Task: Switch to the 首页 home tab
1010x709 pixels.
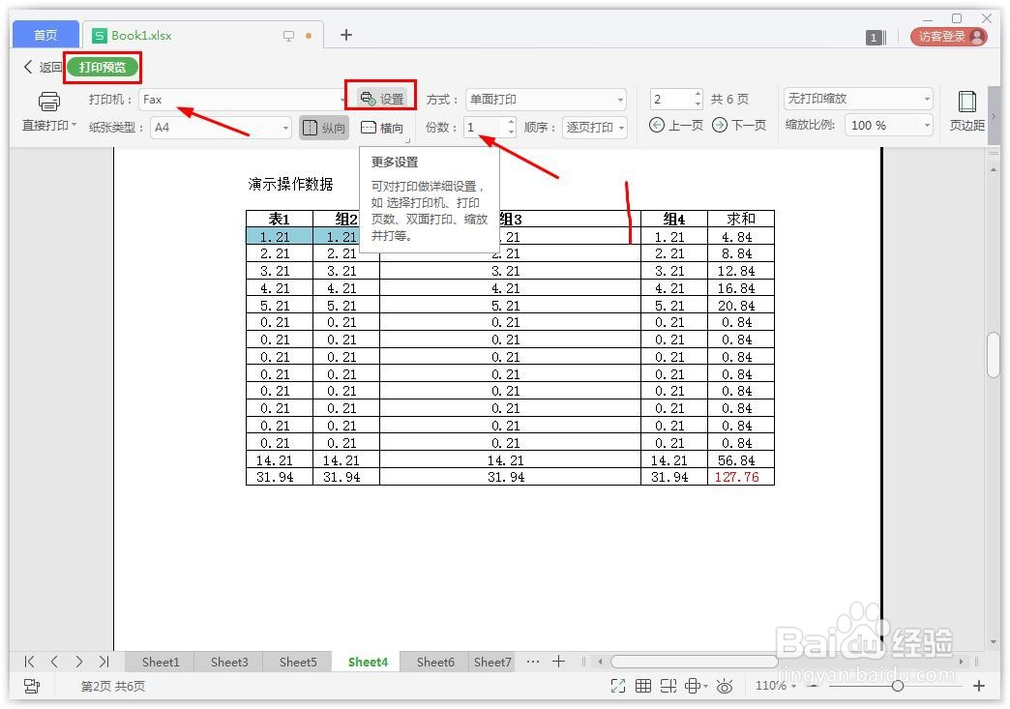Action: [x=44, y=34]
